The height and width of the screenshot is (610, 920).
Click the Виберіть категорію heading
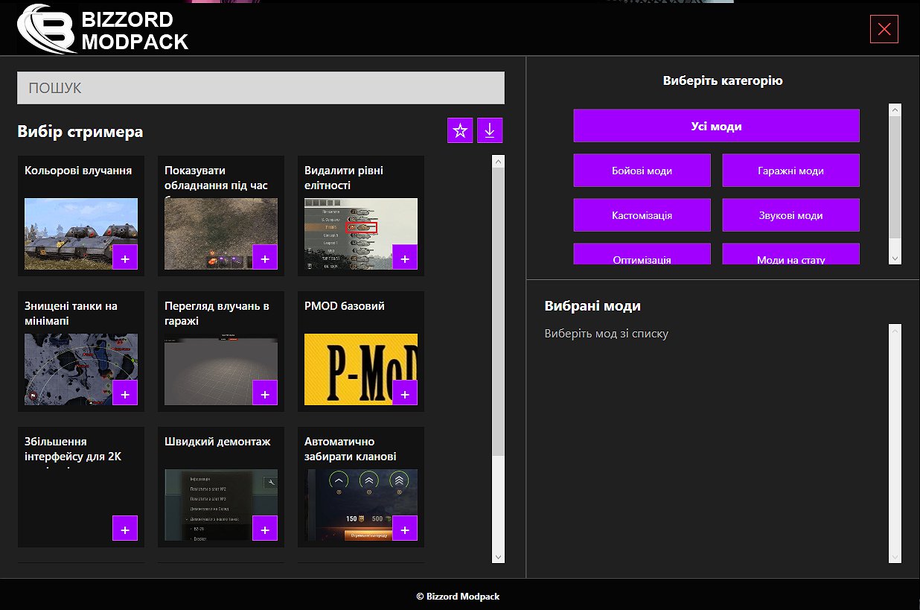click(723, 80)
